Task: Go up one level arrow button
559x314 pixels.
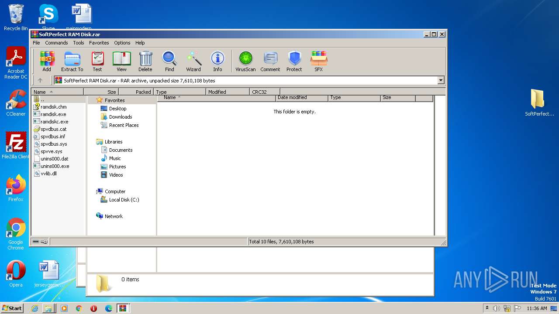Action: coord(40,80)
